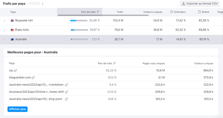
Task: Open the /australia-news/2023/apr/10/...king-point link
Action: pyautogui.click(x=36, y=99)
